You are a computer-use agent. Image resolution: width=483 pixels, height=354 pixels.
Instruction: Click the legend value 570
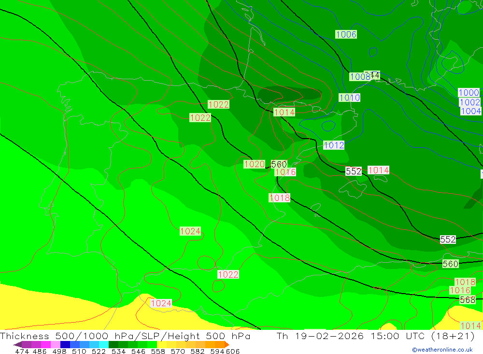[x=178, y=351]
